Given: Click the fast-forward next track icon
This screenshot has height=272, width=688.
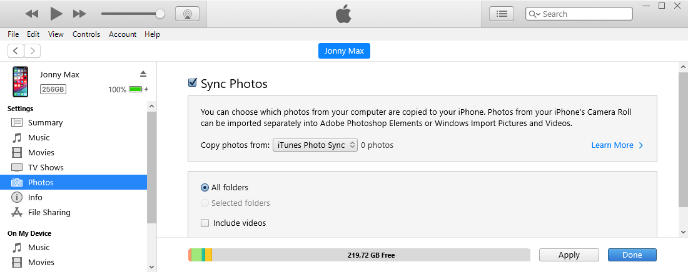Looking at the screenshot, I should (79, 14).
